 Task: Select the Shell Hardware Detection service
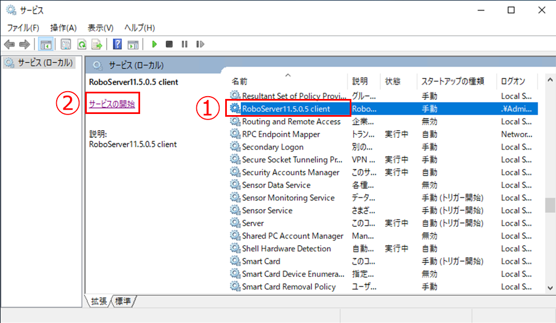pos(286,249)
